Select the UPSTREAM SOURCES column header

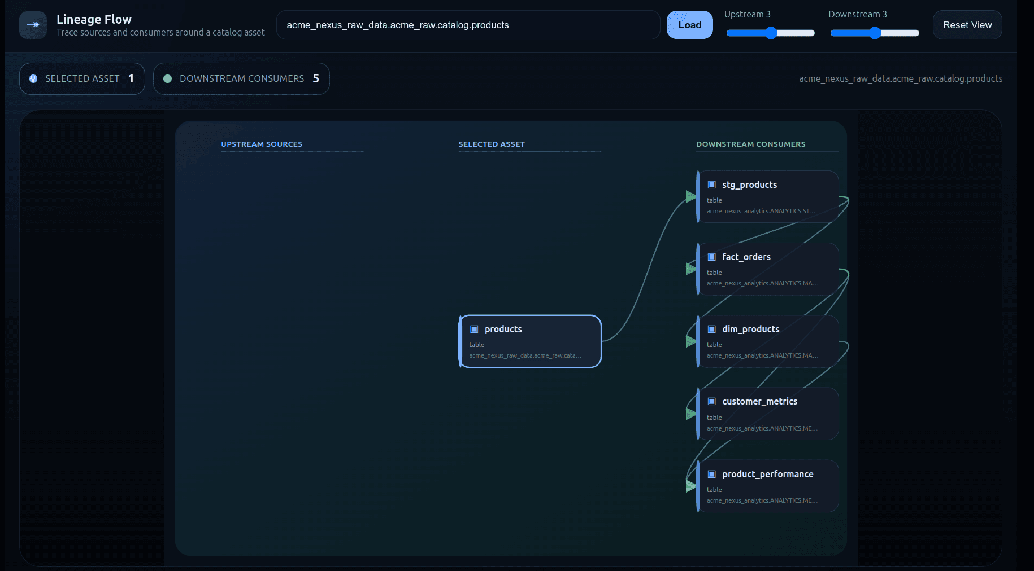pyautogui.click(x=262, y=144)
